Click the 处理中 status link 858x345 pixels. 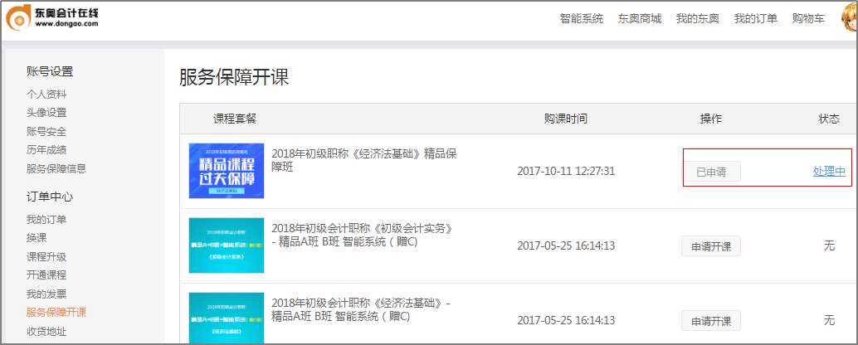pyautogui.click(x=829, y=172)
